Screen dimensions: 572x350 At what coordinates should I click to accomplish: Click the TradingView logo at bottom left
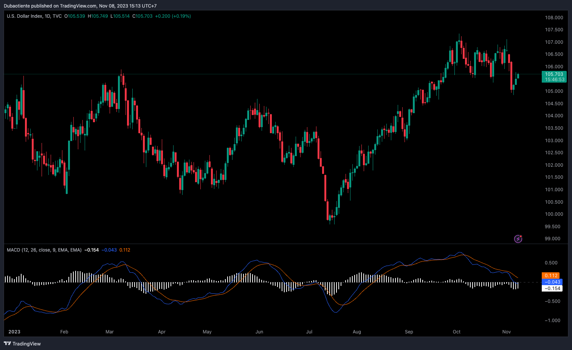point(22,344)
